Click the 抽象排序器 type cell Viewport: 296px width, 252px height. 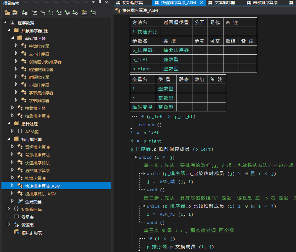click(x=176, y=50)
